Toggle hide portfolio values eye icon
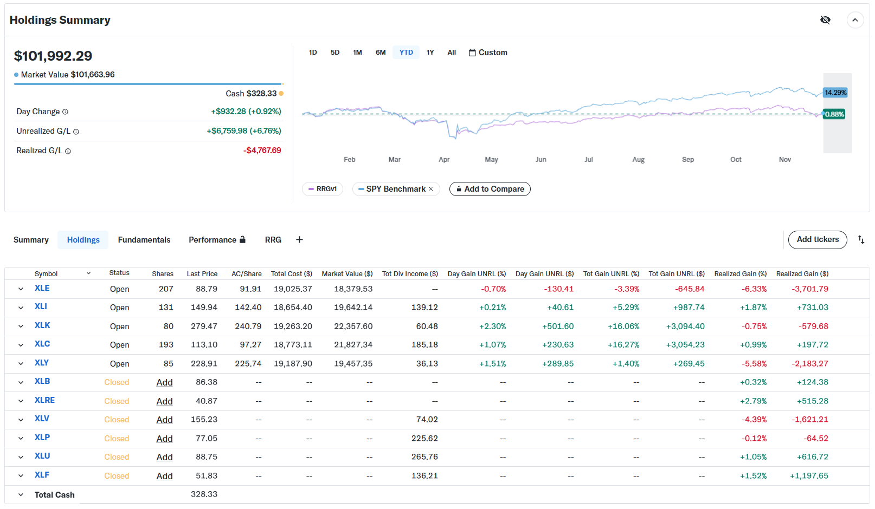The width and height of the screenshot is (875, 509). 825,20
